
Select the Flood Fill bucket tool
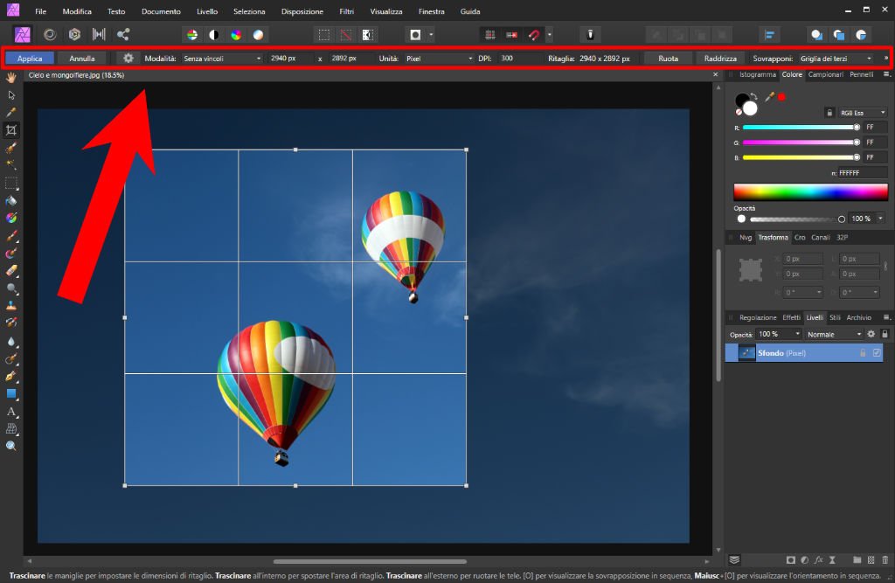[10, 201]
